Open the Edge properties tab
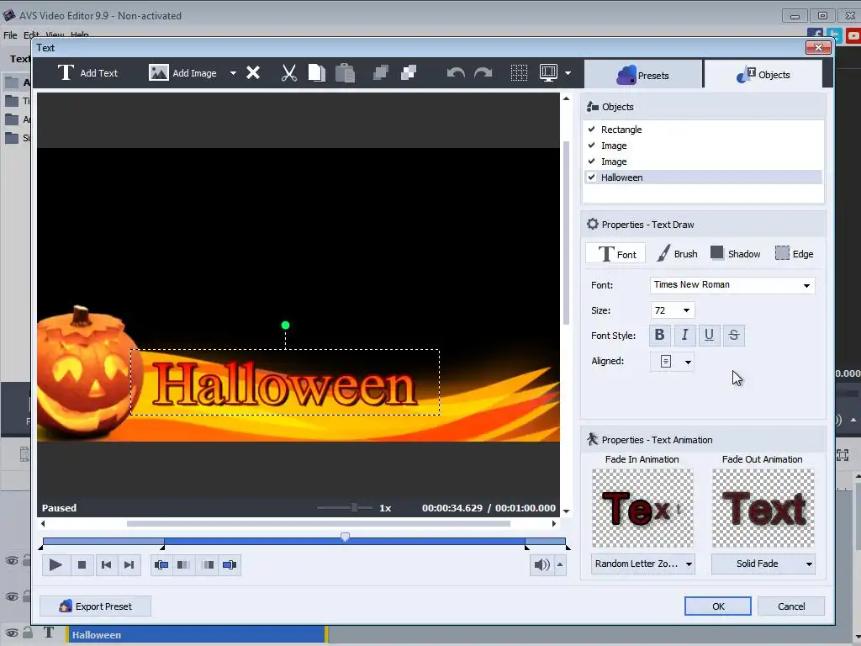The image size is (861, 646). pos(794,254)
